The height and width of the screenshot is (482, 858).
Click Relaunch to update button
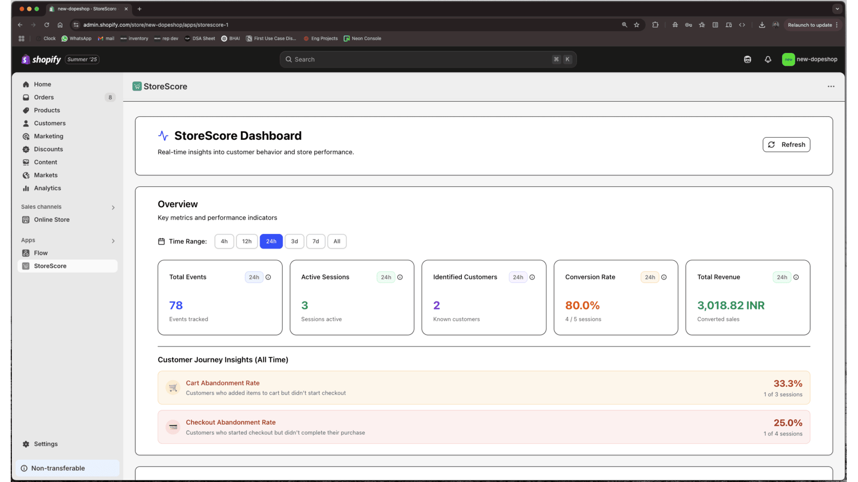[810, 25]
